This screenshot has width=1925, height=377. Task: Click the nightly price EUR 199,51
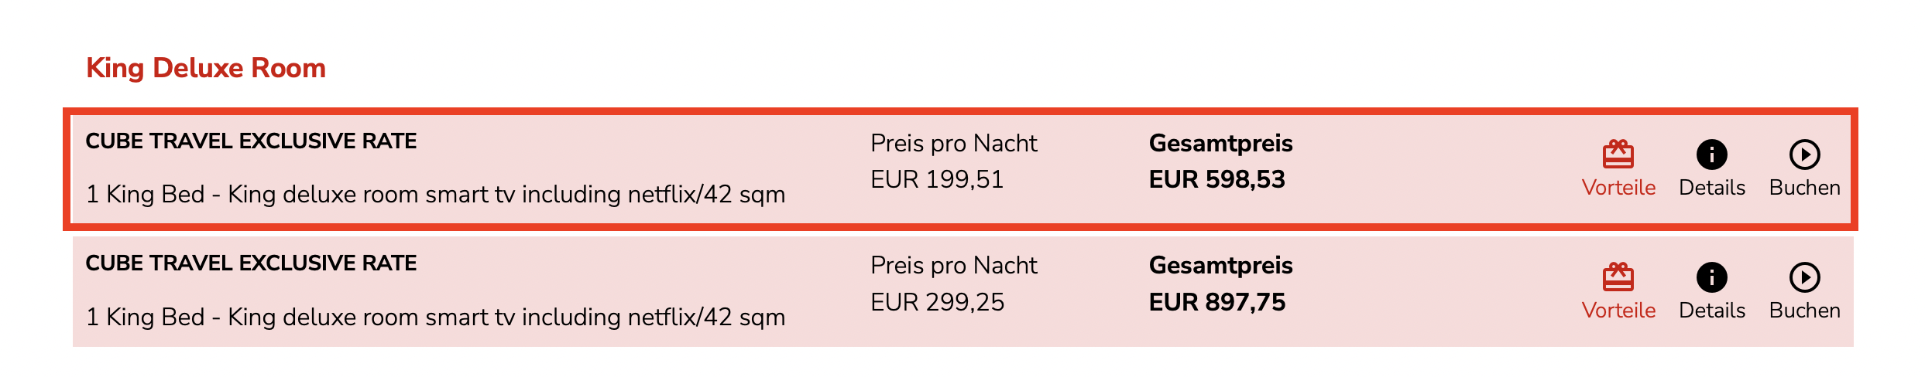click(x=937, y=180)
